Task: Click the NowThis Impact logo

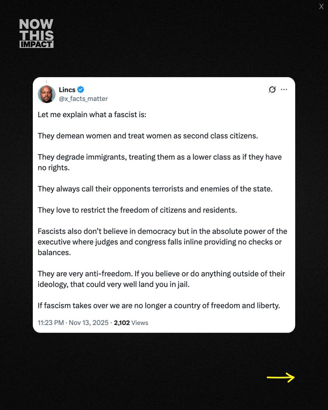Action: (x=36, y=34)
